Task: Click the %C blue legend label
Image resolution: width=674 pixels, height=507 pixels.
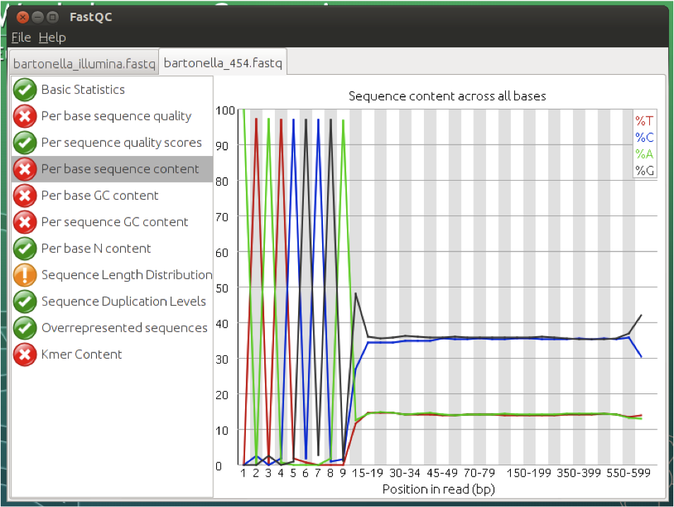Action: (644, 138)
